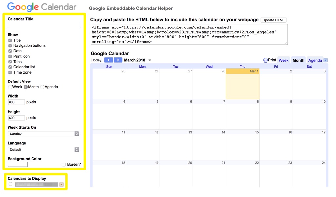
Task: Select Month as default view
Action: pos(26,87)
